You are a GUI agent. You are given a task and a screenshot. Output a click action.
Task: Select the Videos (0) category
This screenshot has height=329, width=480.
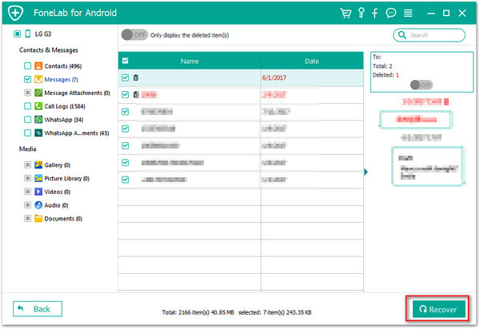(58, 192)
